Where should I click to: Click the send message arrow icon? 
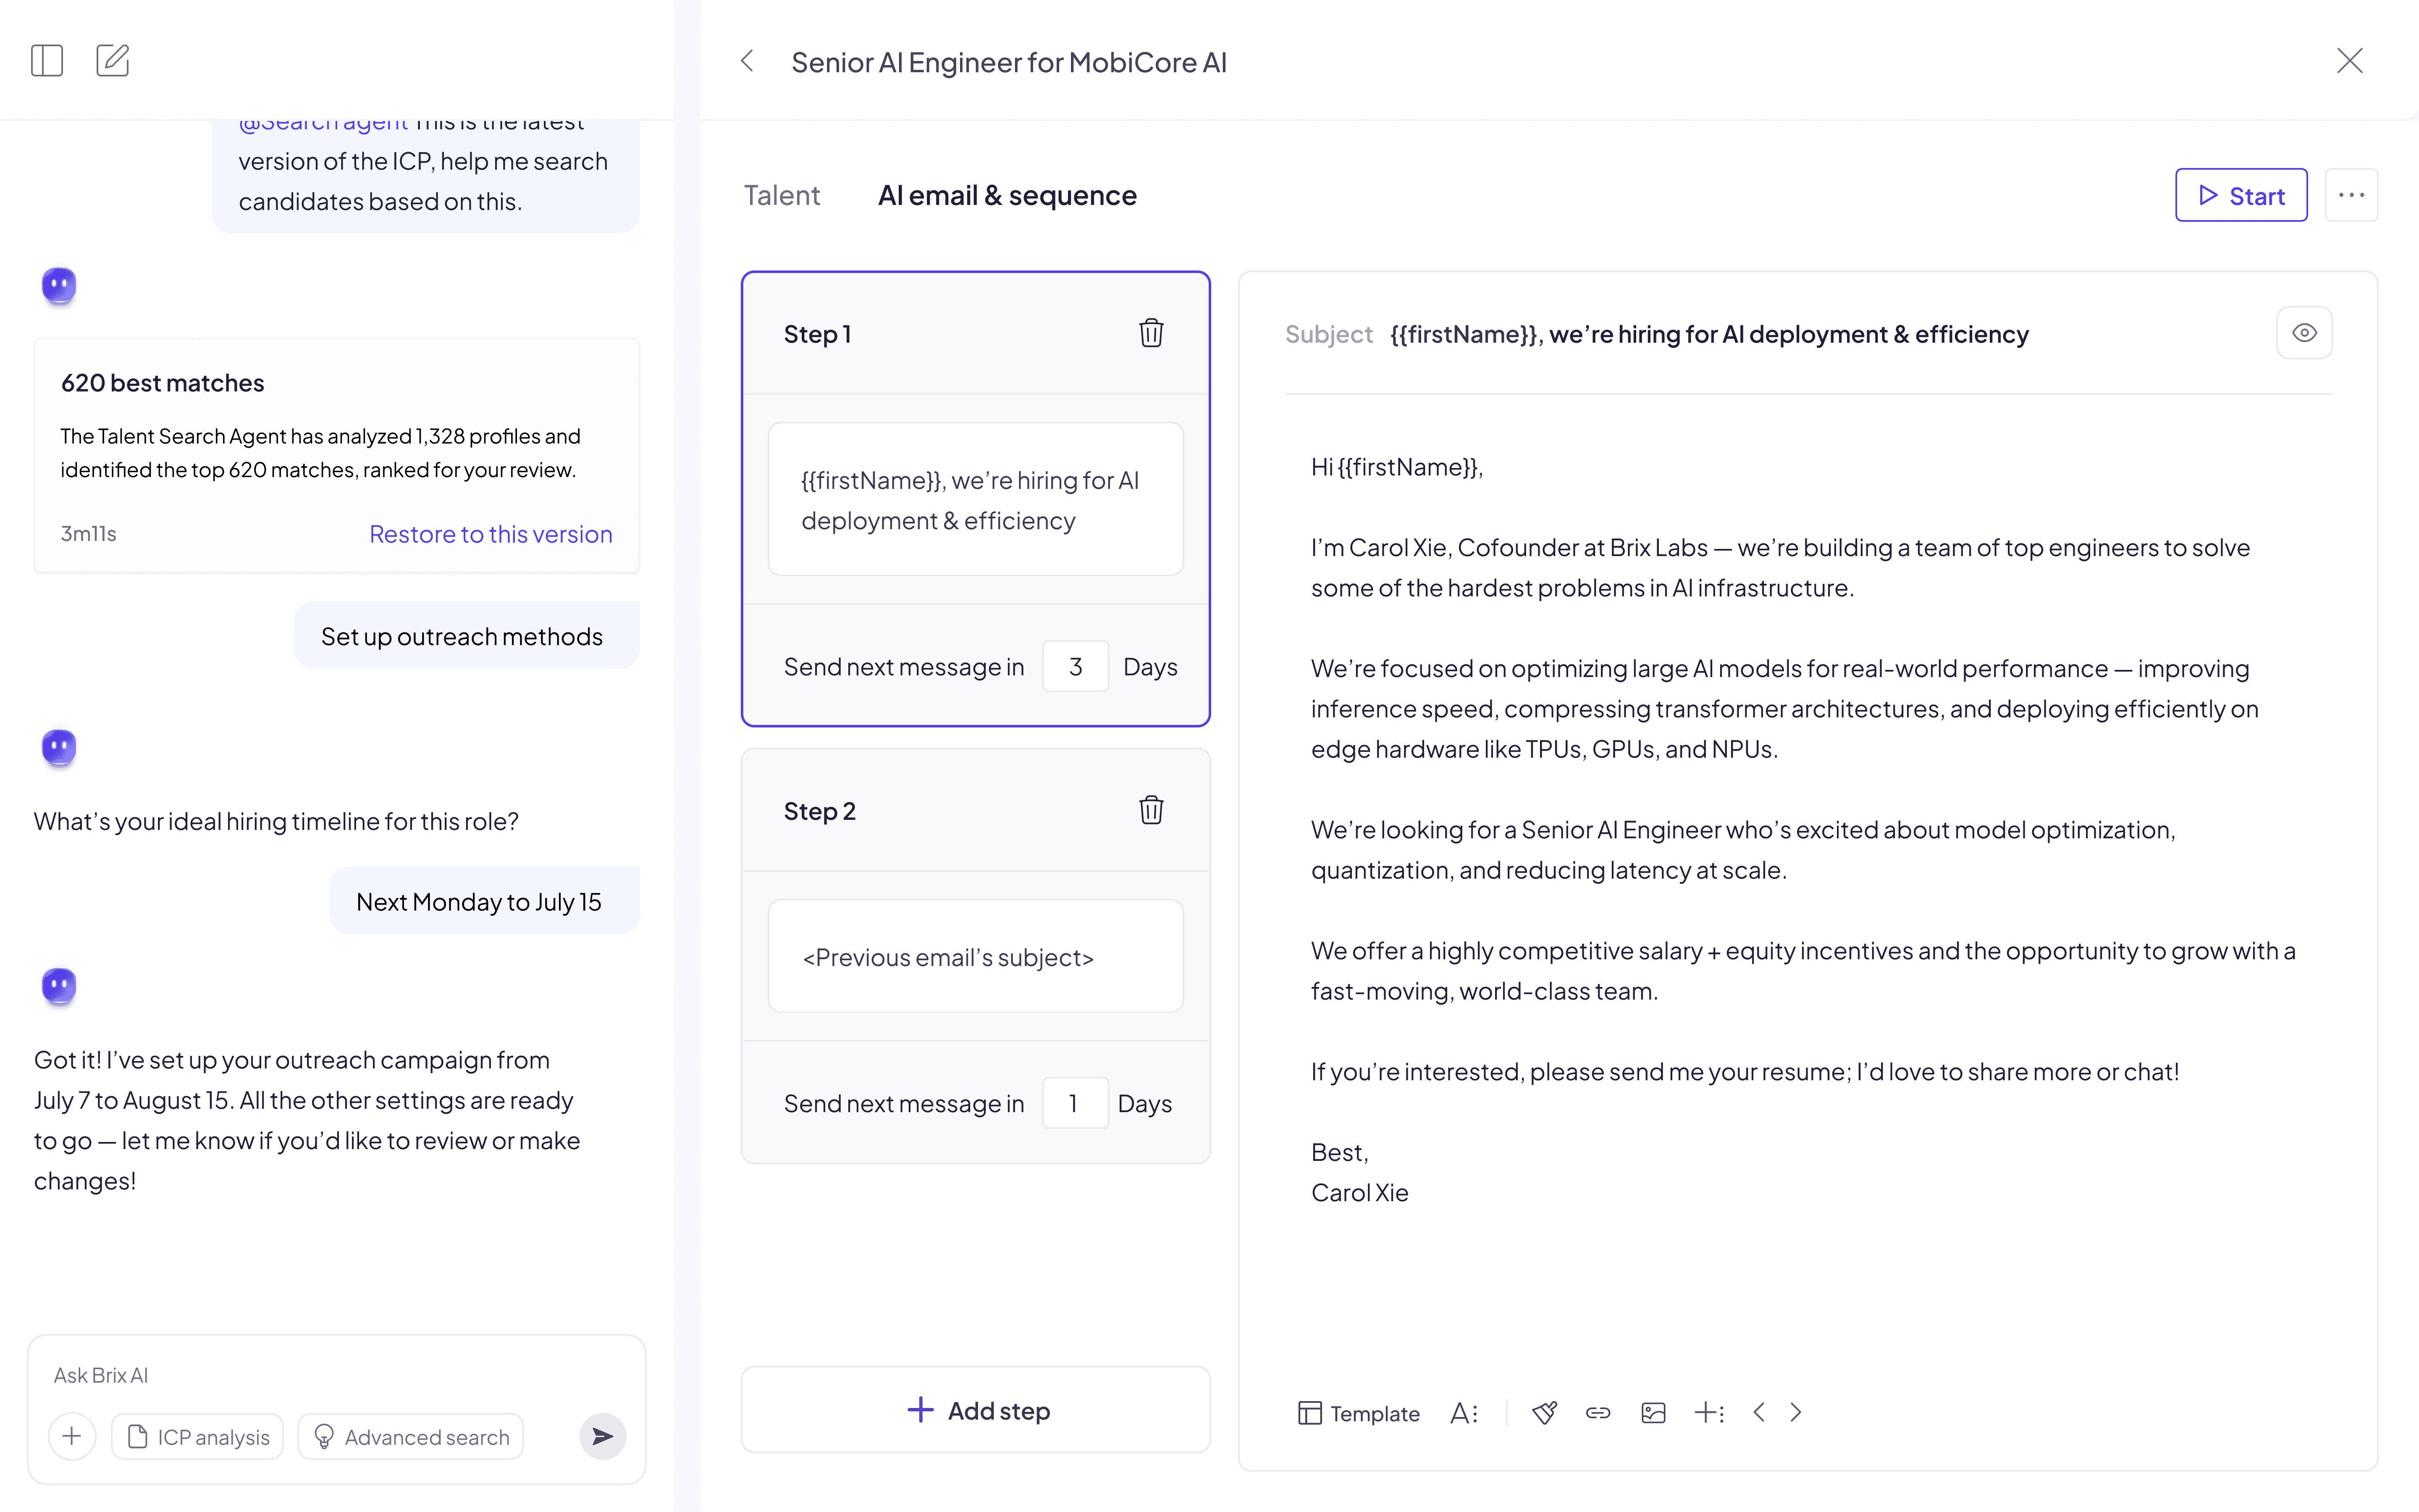(602, 1436)
